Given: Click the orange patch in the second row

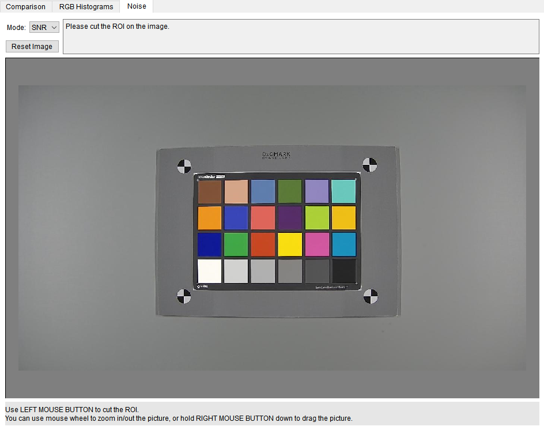Looking at the screenshot, I should tap(209, 218).
